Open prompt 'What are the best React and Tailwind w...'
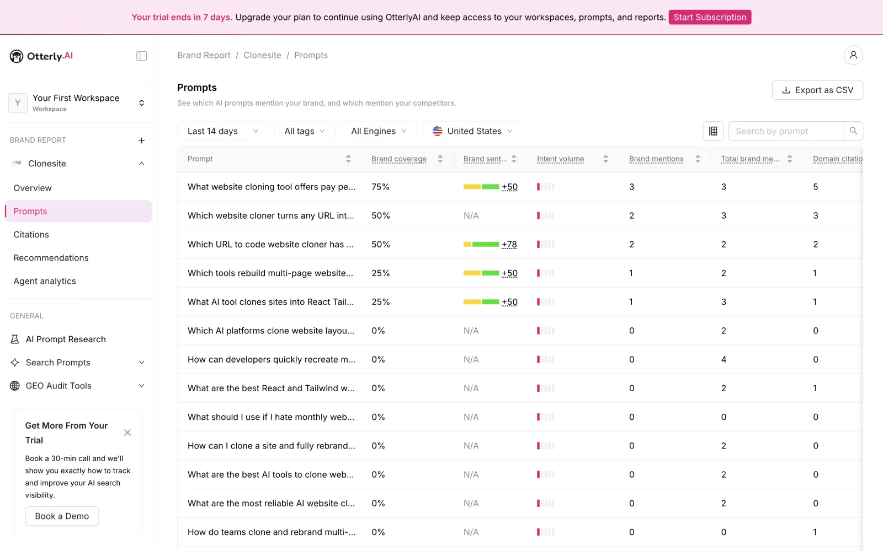The width and height of the screenshot is (883, 551). [x=271, y=388]
